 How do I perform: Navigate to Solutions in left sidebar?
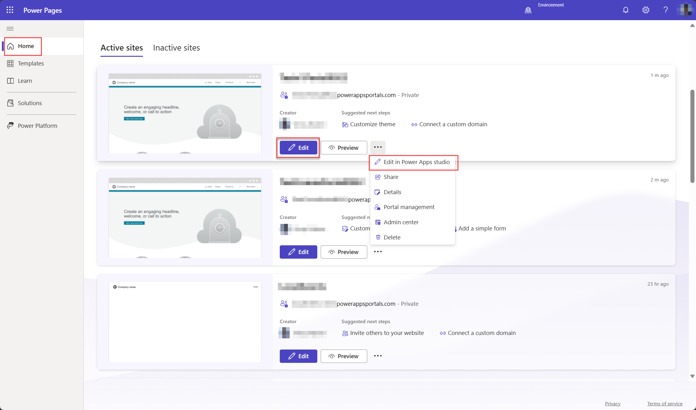point(30,103)
